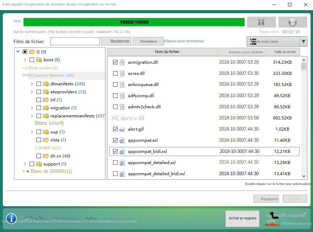Viewport: 313px width, 232px height.
Task: Click the etwproviders folder icon
Action: 46,92
